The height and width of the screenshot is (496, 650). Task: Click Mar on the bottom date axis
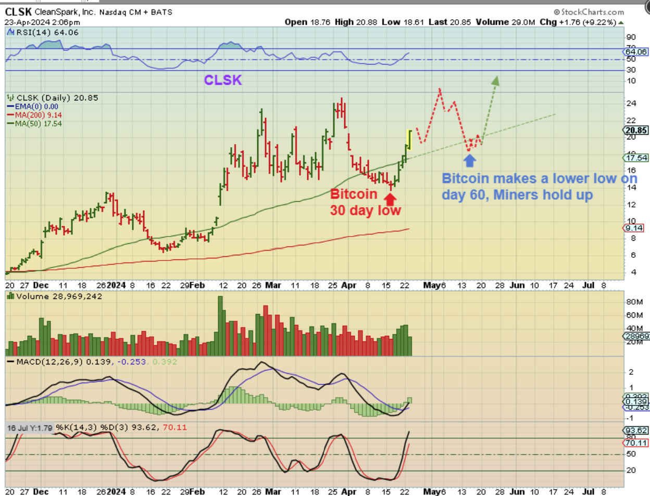point(273,491)
